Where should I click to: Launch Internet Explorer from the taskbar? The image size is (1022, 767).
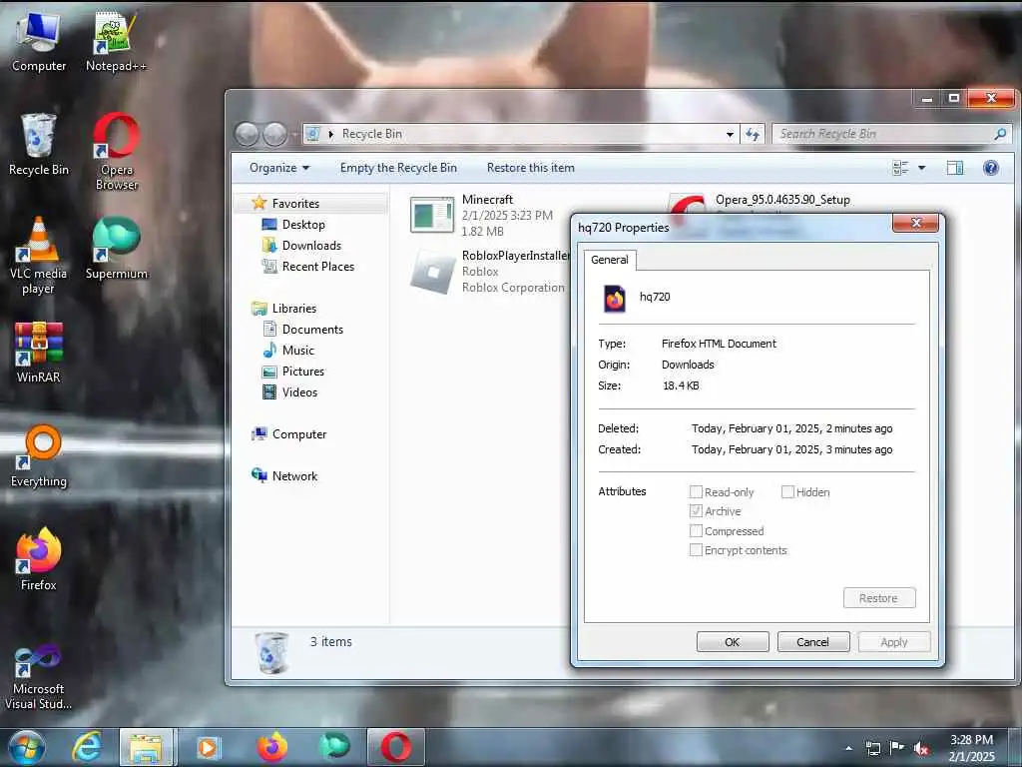(87, 747)
